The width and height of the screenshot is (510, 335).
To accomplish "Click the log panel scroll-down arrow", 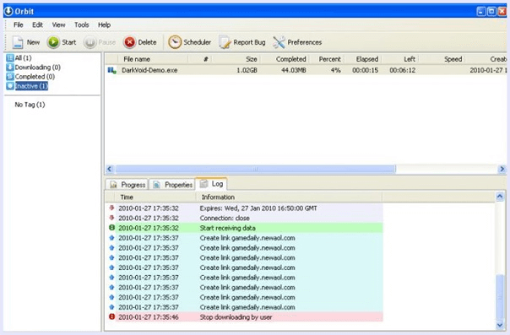I will [x=500, y=325].
